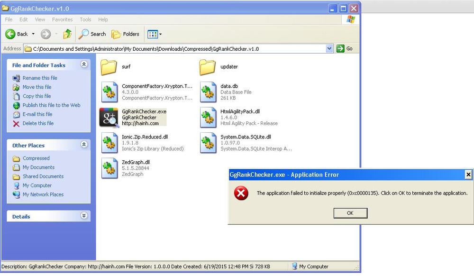Open the Favorites menu
474x276 pixels.
point(62,19)
